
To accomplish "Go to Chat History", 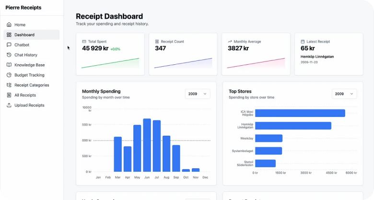I will pos(32,55).
